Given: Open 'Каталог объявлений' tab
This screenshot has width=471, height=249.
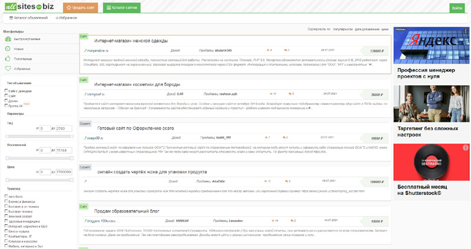Looking at the screenshot, I should coord(28,18).
